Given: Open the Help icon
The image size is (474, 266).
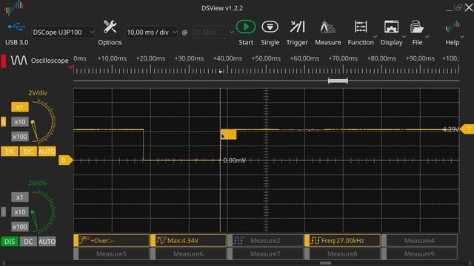Looking at the screenshot, I should pos(453,27).
